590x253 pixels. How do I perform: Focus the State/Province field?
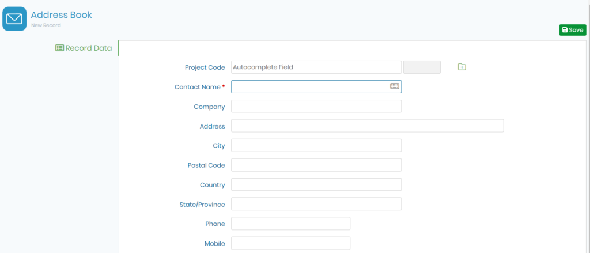click(x=316, y=204)
